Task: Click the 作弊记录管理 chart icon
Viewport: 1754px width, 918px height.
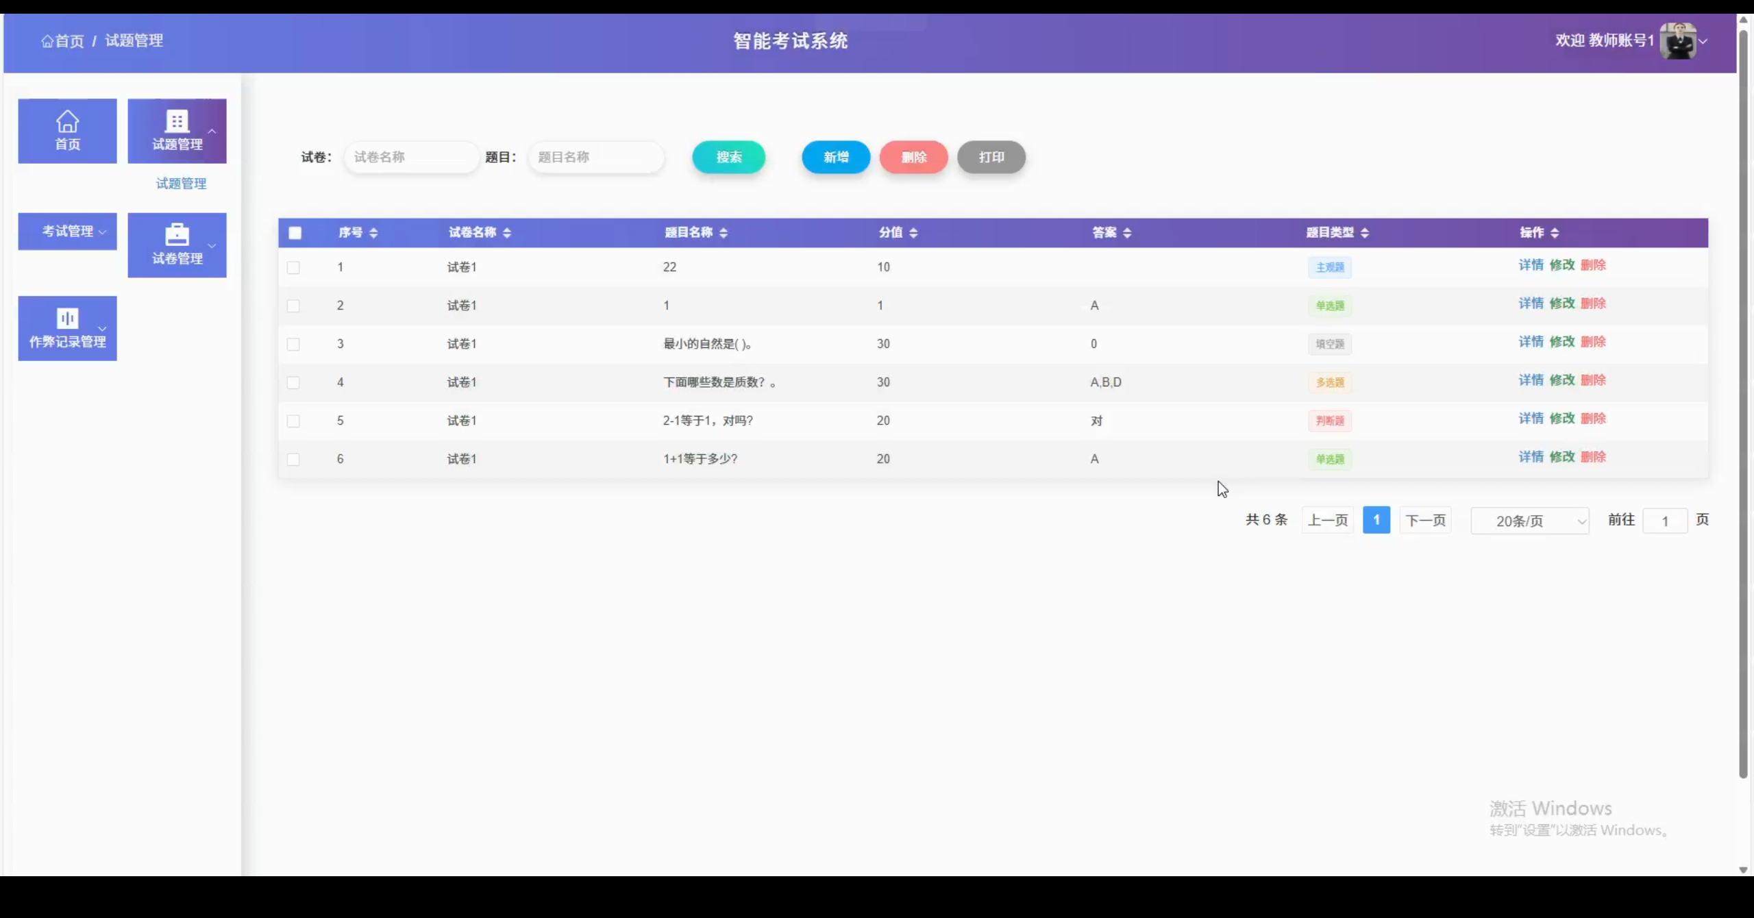Action: [67, 319]
